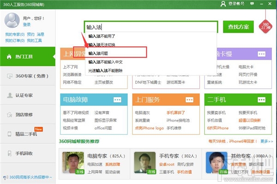Open more options in 电脑卡慢 card
The width and height of the screenshot is (277, 184).
(261, 54)
